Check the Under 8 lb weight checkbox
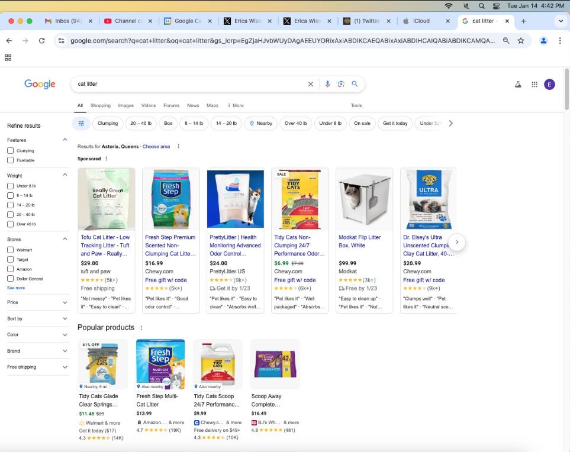570x452 pixels. pyautogui.click(x=10, y=186)
